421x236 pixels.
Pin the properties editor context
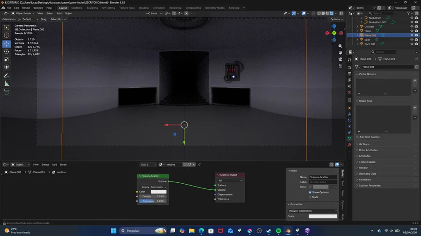[x=416, y=59]
